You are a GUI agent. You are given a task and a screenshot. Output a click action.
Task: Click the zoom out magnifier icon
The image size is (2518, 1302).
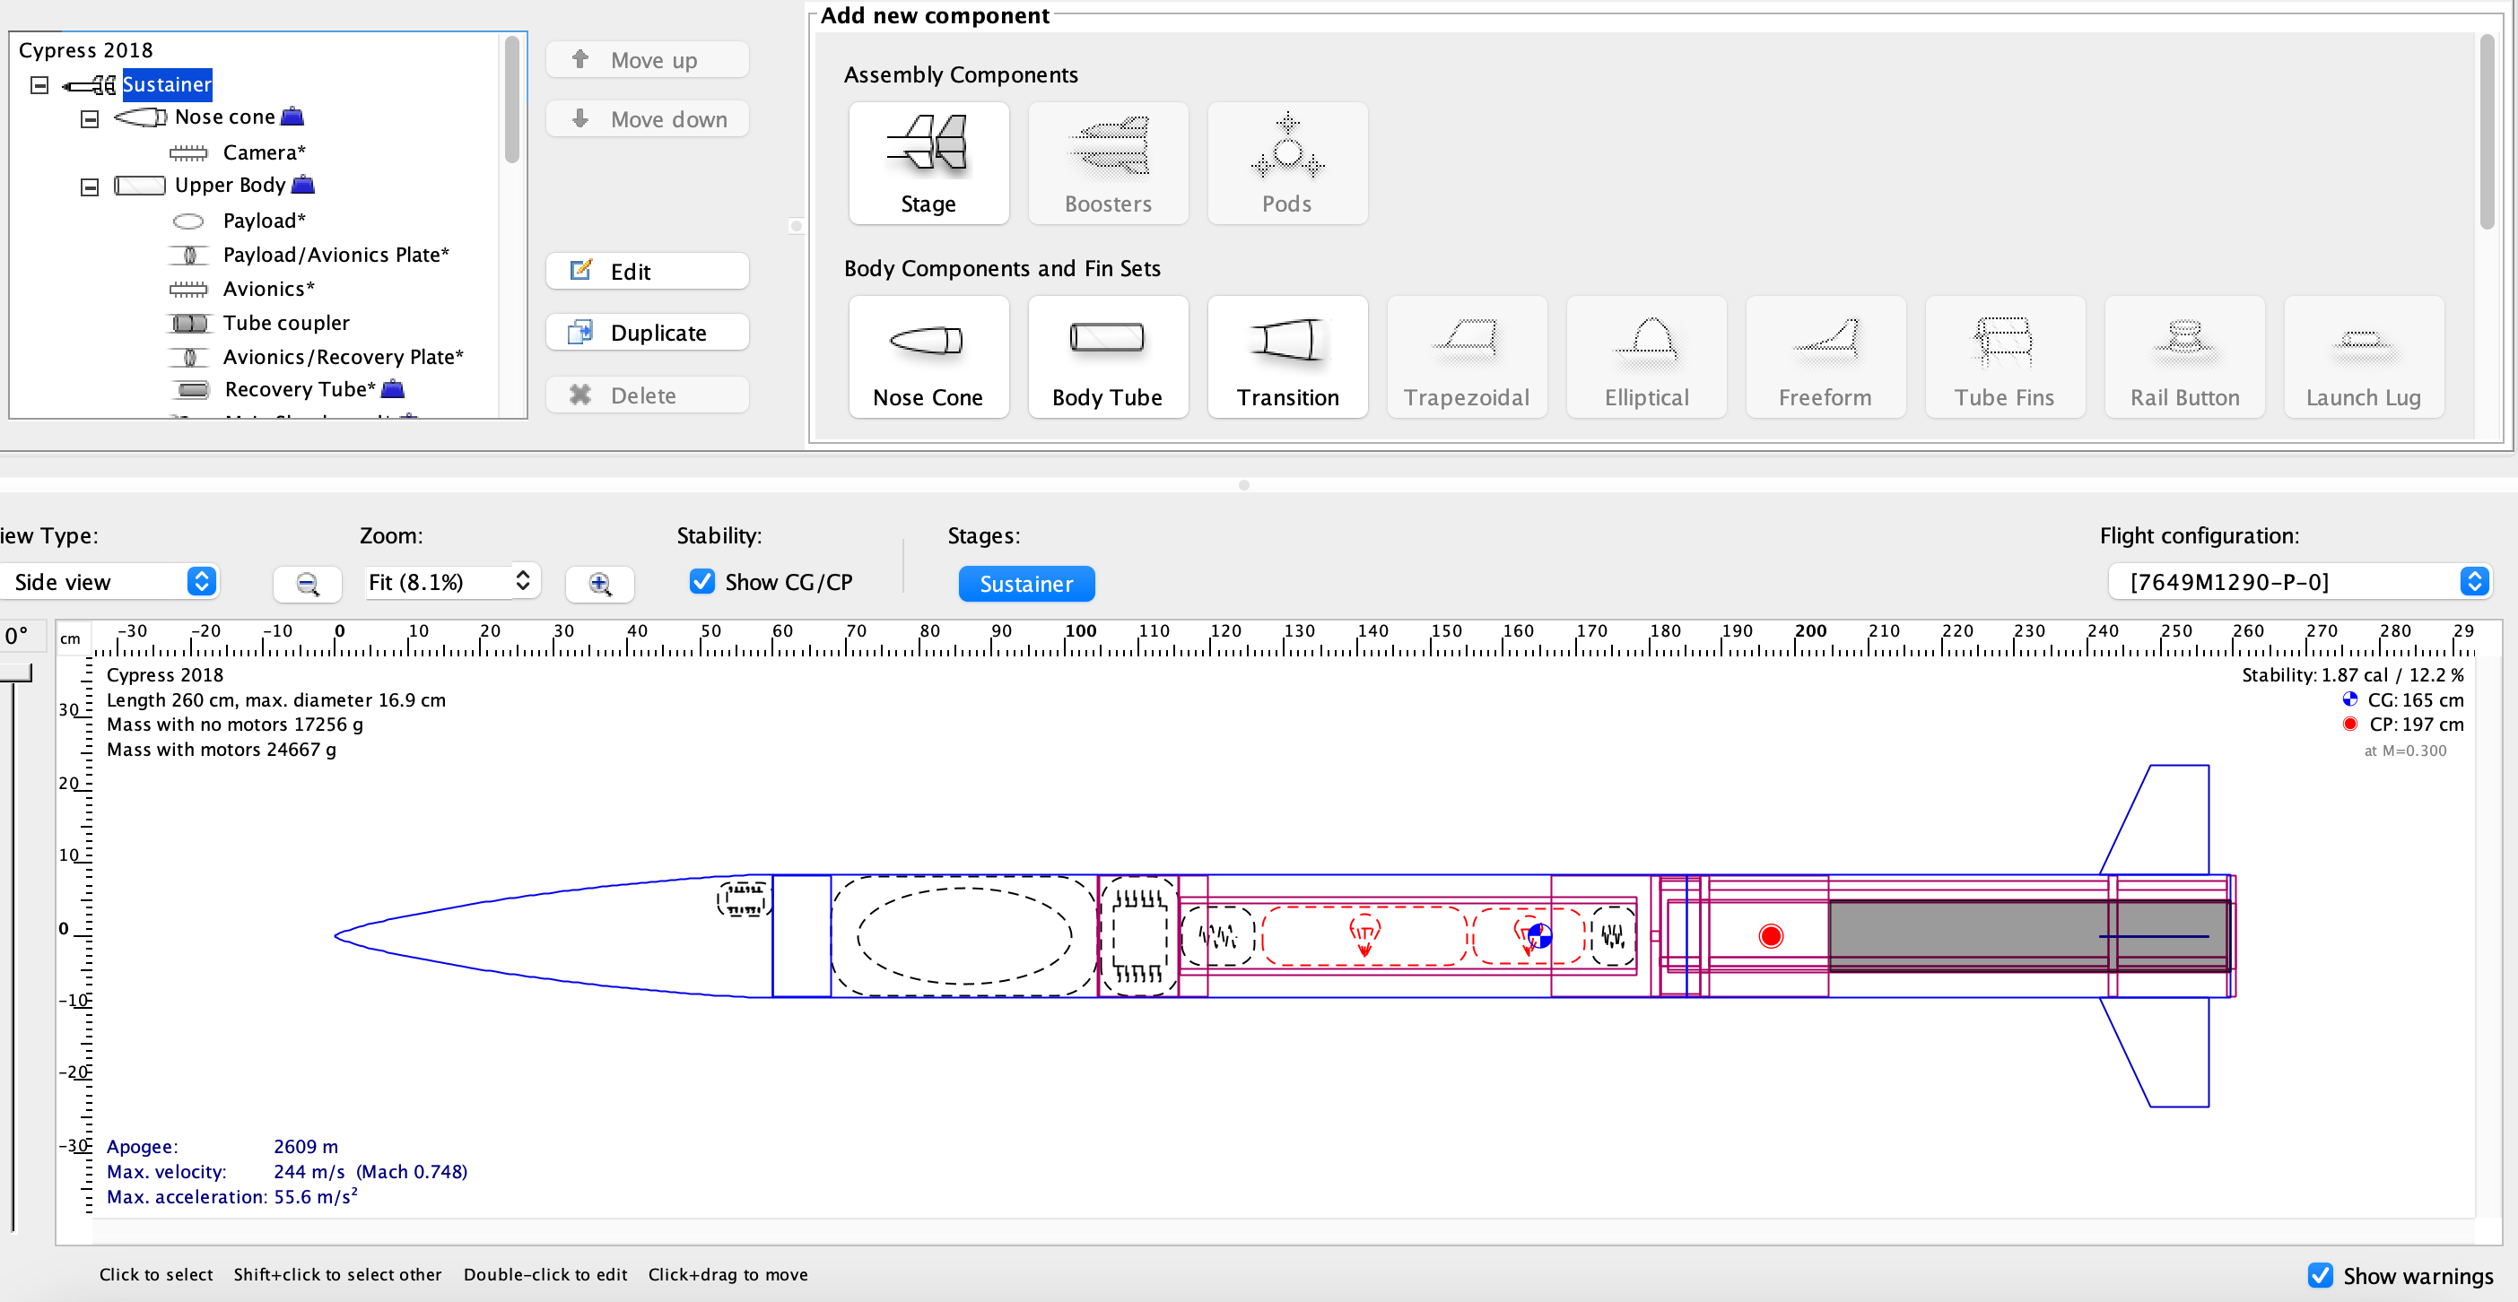(x=307, y=583)
